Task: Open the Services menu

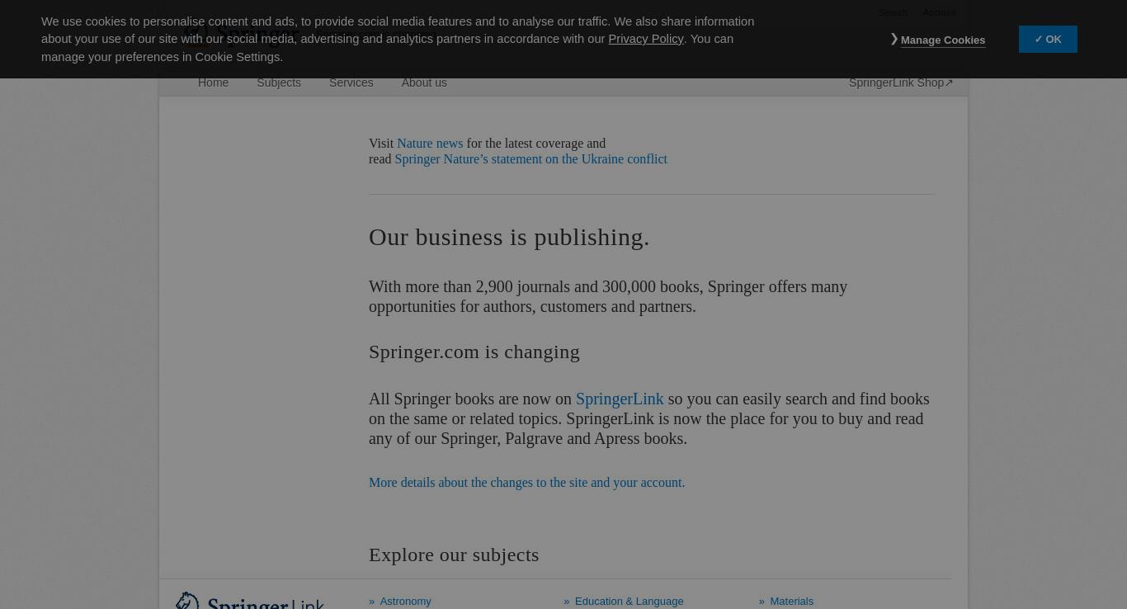Action: tap(351, 83)
